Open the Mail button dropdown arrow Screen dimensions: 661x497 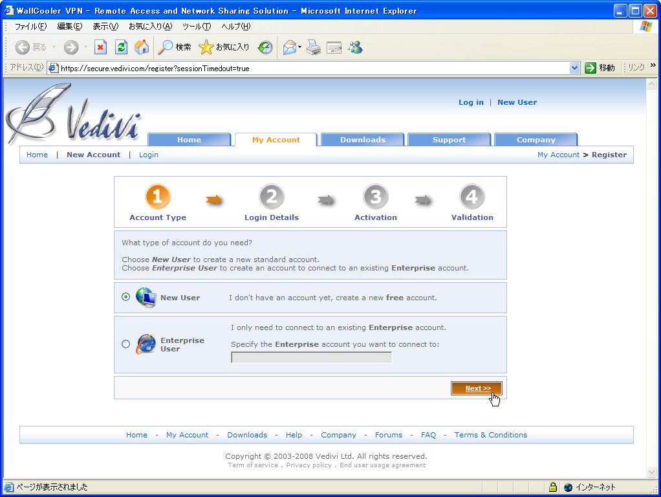pos(299,47)
